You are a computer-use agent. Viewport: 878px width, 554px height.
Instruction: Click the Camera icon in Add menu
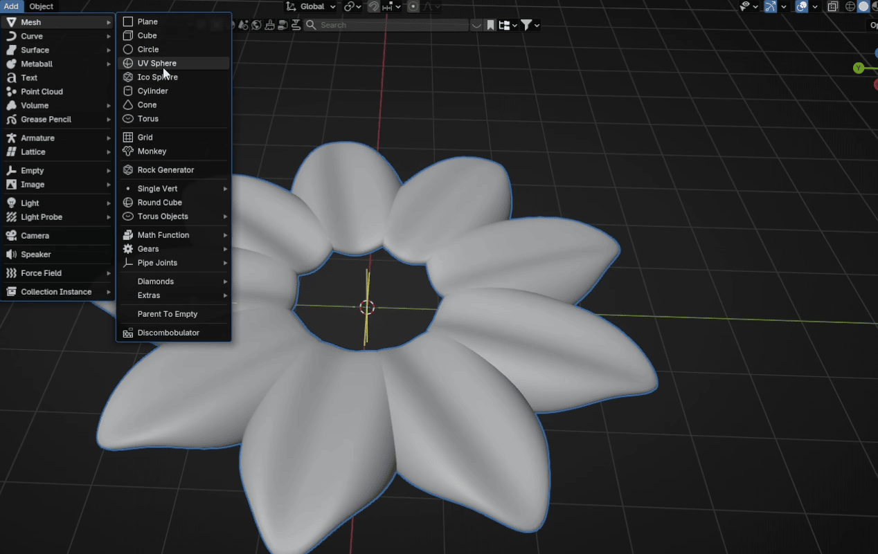pos(11,236)
